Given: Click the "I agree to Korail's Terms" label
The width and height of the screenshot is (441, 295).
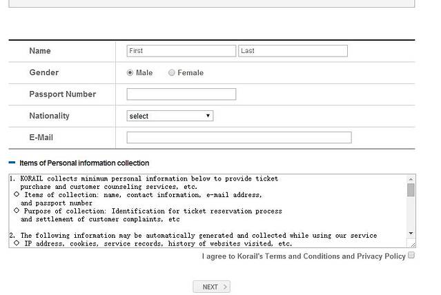Looking at the screenshot, I should pyautogui.click(x=304, y=256).
